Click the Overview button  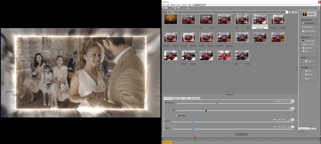pos(309,14)
